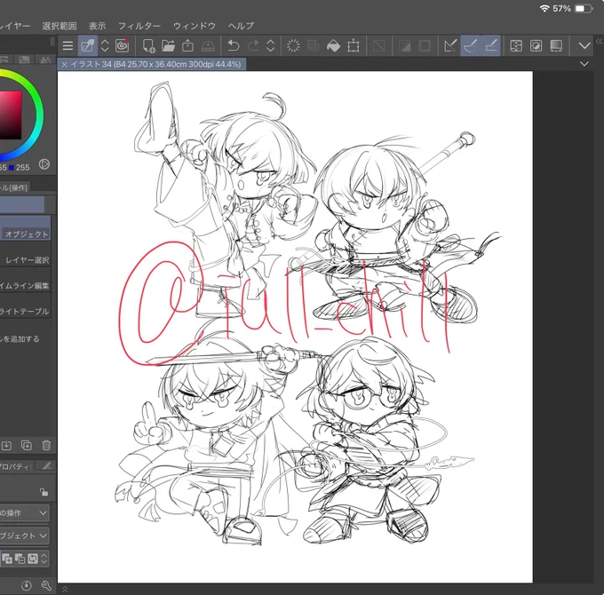Redo the undone action
Viewport: 604px width, 595px height.
click(x=253, y=46)
